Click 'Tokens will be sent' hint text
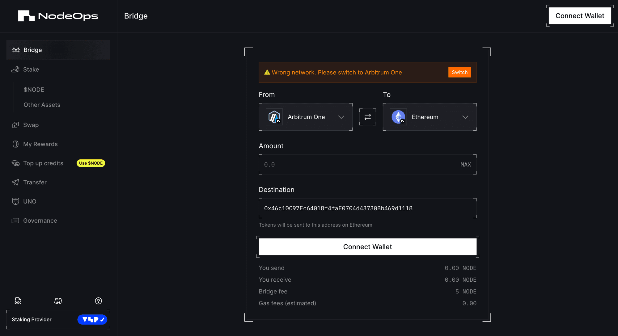This screenshot has width=618, height=336. pyautogui.click(x=315, y=225)
